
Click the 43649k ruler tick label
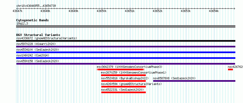click(x=74, y=11)
